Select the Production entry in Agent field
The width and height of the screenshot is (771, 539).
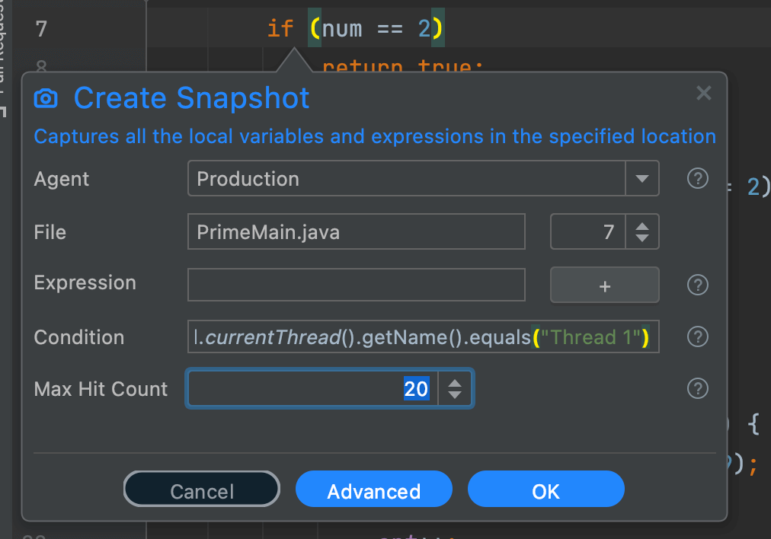click(247, 179)
